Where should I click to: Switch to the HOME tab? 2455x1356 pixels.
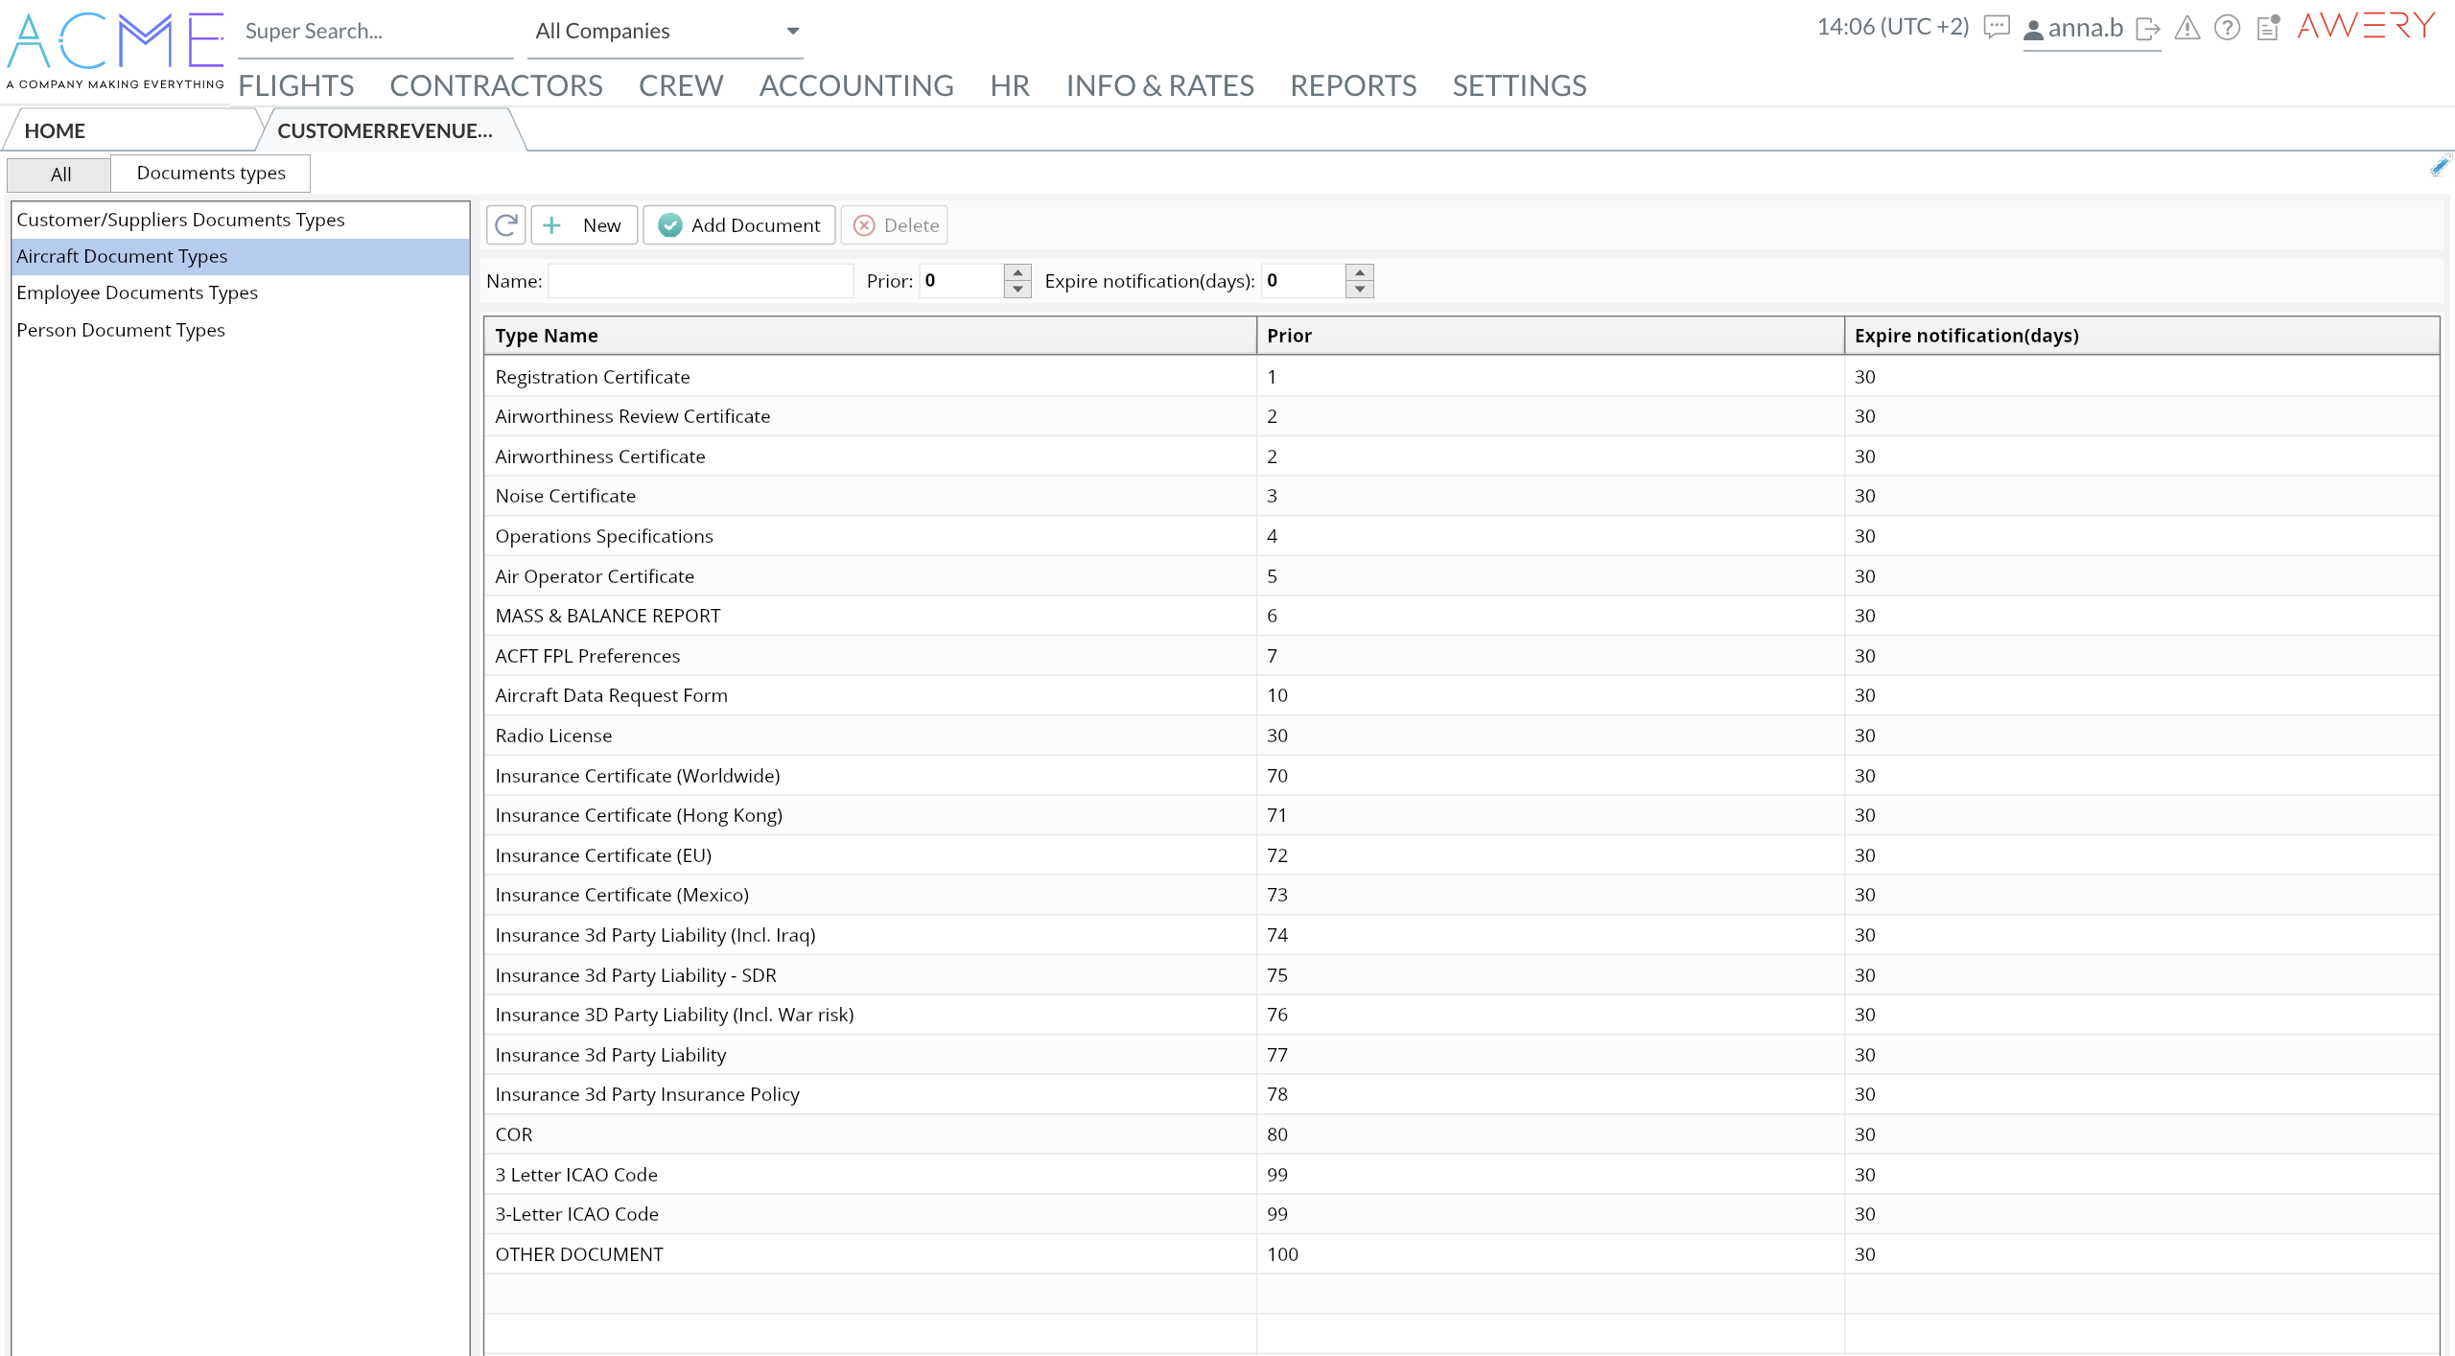55,131
